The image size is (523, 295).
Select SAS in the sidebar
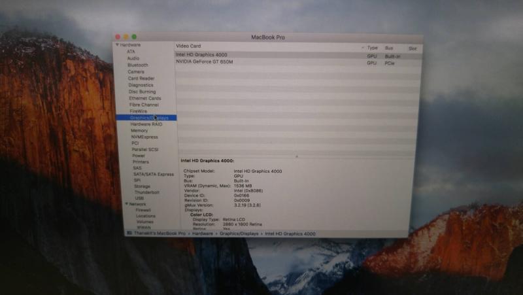click(x=137, y=168)
